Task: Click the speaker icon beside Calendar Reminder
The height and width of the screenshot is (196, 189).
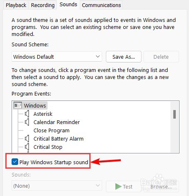Action: 27,122
